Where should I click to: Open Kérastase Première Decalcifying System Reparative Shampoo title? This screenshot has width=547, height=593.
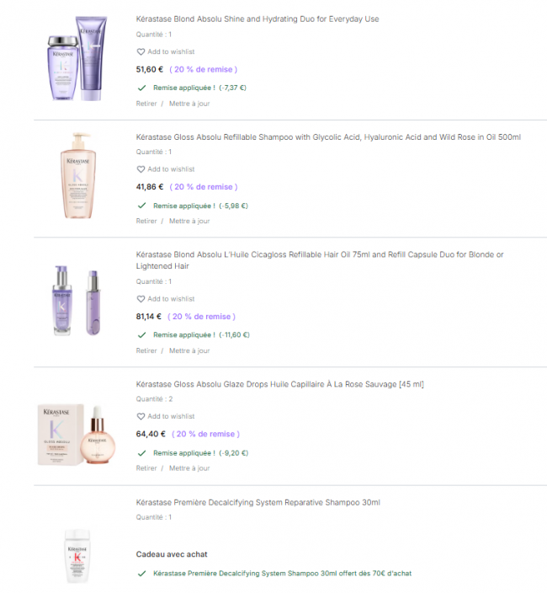(x=258, y=503)
